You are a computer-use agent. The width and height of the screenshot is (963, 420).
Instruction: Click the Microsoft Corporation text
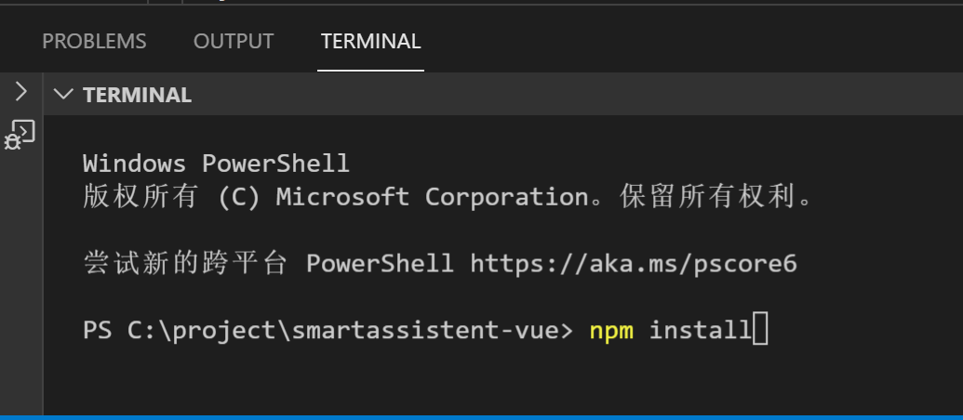[x=433, y=197]
